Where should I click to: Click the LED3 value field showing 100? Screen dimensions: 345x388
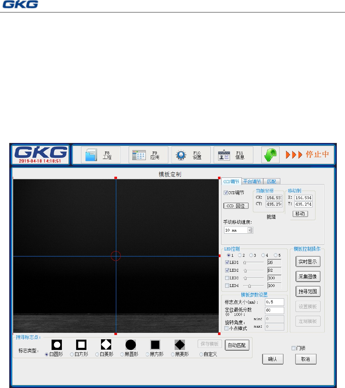point(275,278)
